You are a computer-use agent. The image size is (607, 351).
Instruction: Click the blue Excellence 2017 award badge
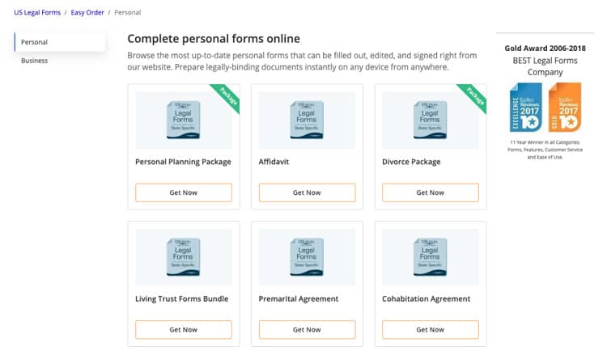[526, 108]
